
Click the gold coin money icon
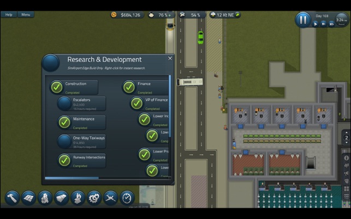[114, 15]
